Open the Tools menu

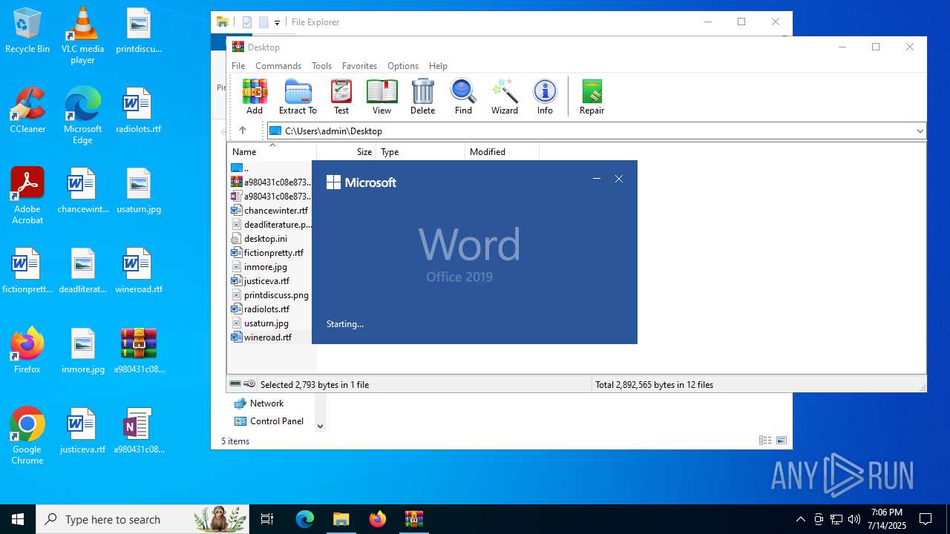coord(321,65)
